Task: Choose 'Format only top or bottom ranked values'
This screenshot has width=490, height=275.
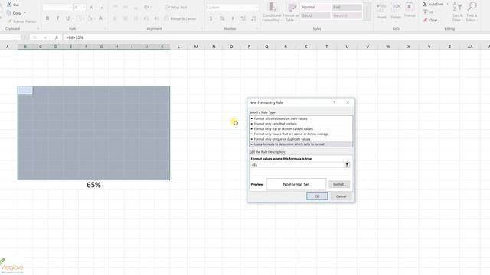Action: [x=301, y=129]
